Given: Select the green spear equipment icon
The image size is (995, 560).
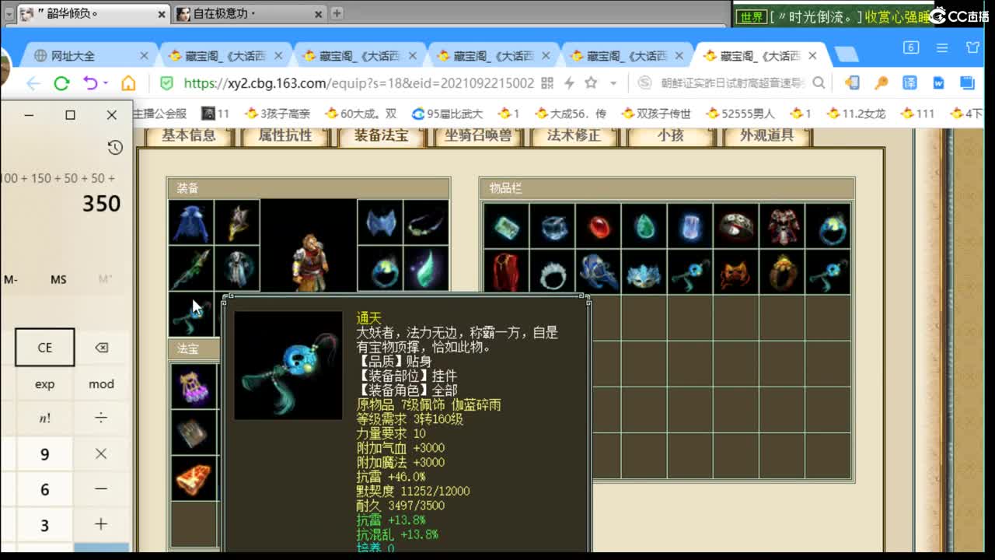Looking at the screenshot, I should coord(191,268).
